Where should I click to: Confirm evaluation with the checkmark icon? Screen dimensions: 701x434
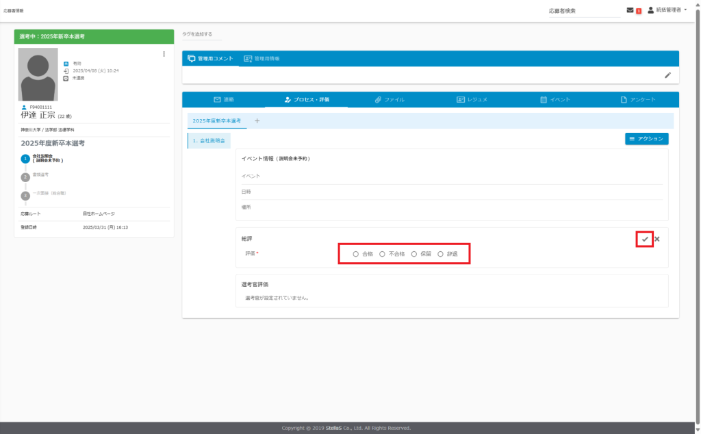click(644, 239)
